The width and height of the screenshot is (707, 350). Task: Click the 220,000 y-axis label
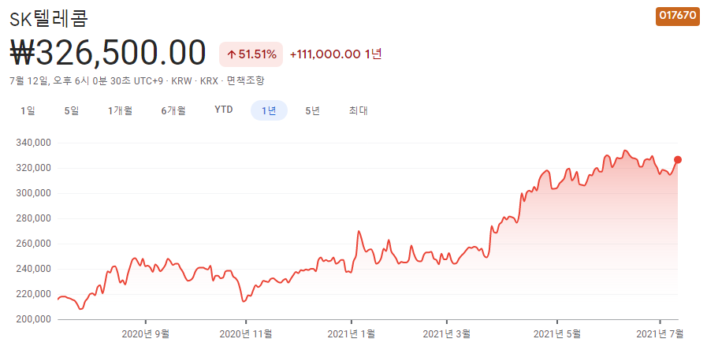34,295
